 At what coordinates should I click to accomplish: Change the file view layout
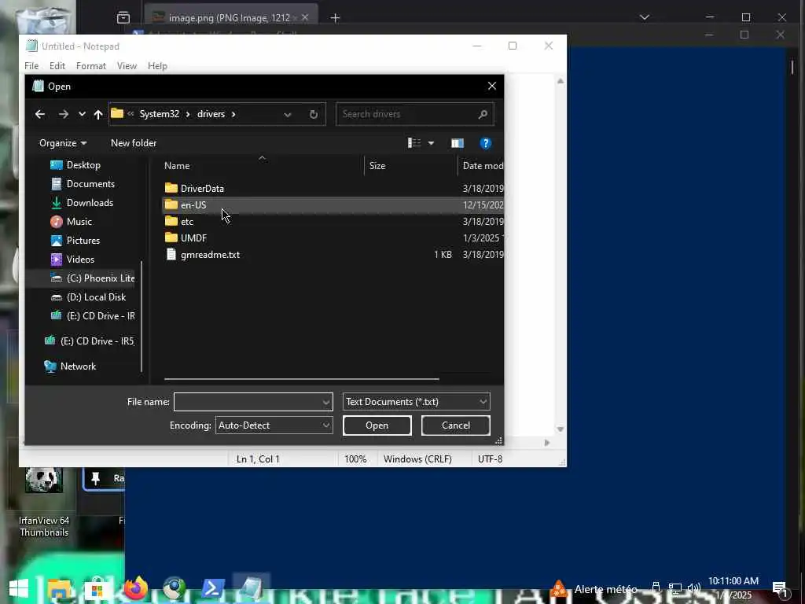[x=414, y=143]
